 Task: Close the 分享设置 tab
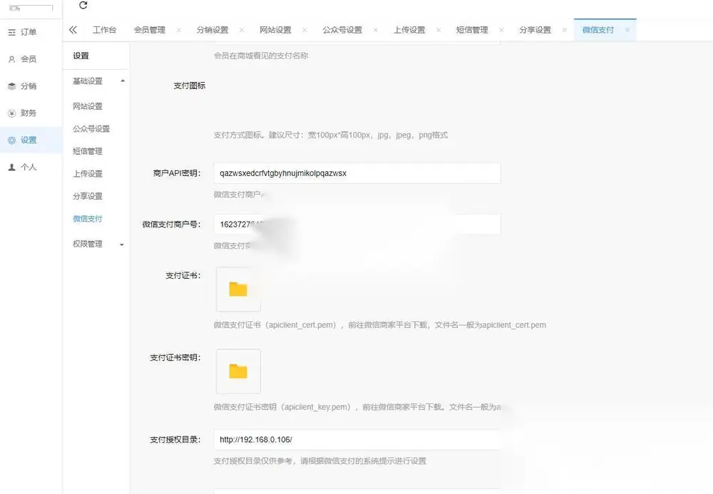coord(564,30)
